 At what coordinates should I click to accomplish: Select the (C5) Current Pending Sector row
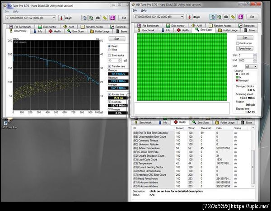coord(192,167)
